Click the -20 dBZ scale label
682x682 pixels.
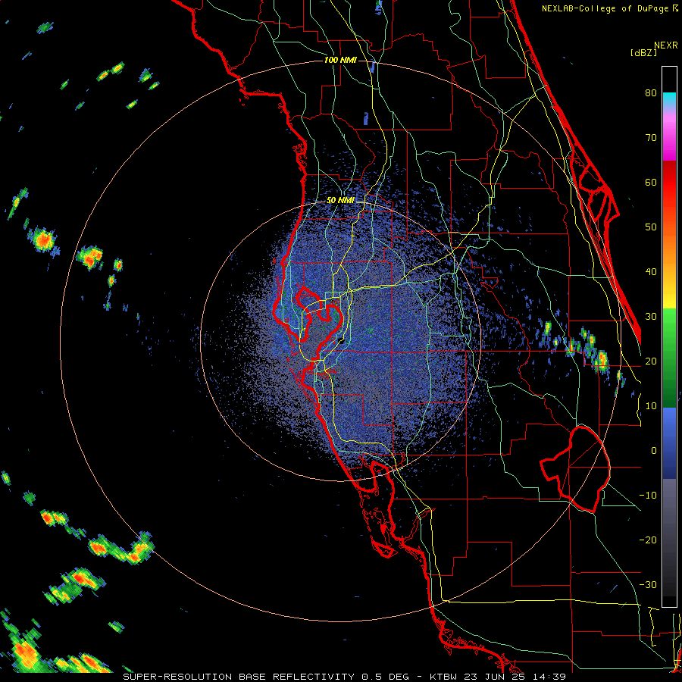point(648,540)
